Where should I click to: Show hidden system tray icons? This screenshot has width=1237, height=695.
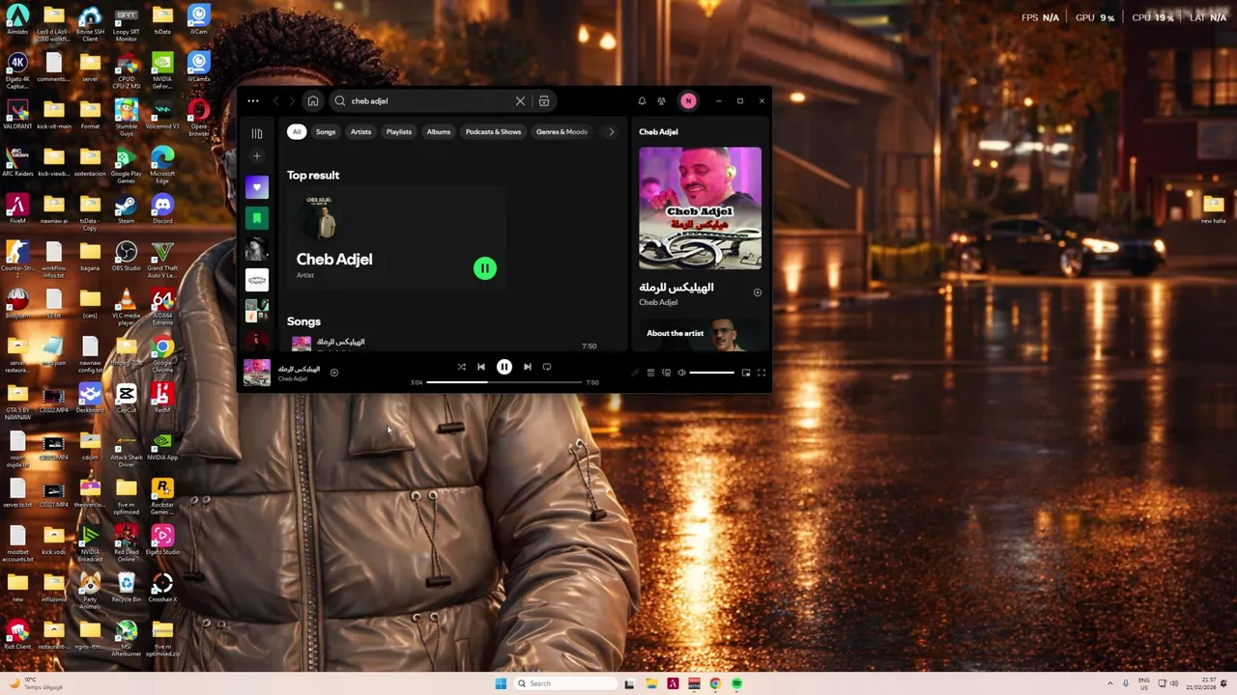[x=1109, y=683]
